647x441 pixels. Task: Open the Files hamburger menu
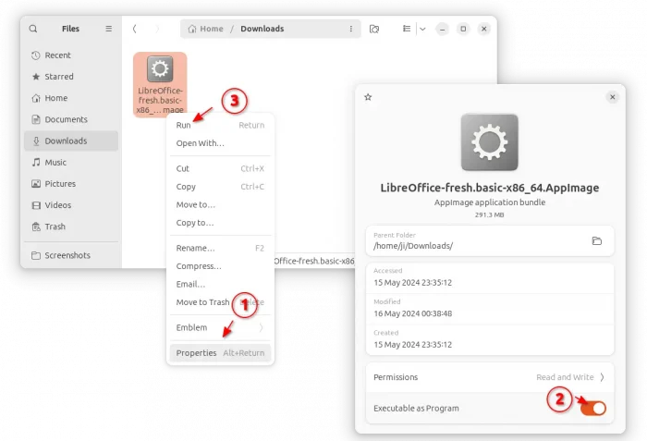pyautogui.click(x=108, y=29)
